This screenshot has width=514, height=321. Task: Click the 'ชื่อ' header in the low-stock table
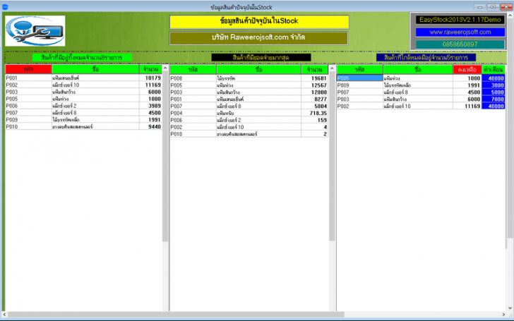tap(418, 69)
